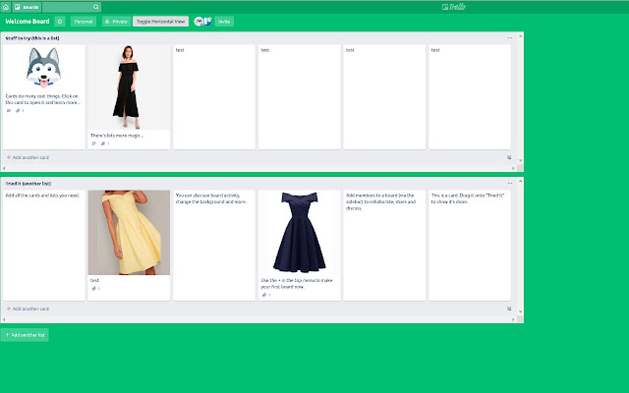
Task: Click Add another list
Action: pos(25,335)
